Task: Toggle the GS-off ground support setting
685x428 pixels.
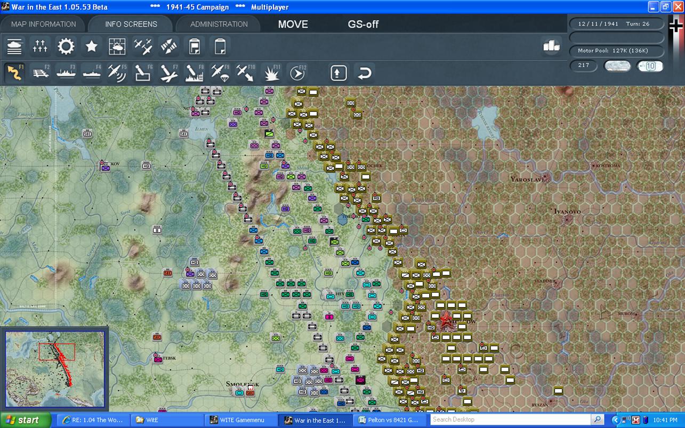Action: pyautogui.click(x=364, y=24)
